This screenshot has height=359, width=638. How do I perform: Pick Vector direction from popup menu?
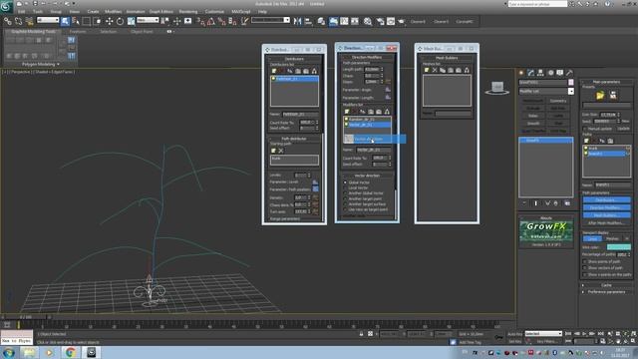[x=375, y=140]
